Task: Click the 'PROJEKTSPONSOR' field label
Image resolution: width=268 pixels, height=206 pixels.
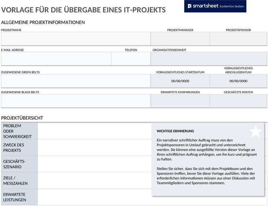Action: tap(238, 30)
